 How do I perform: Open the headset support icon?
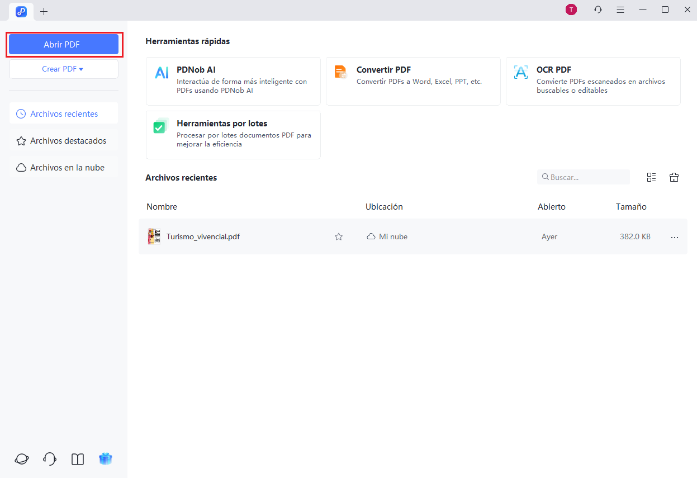coord(50,459)
